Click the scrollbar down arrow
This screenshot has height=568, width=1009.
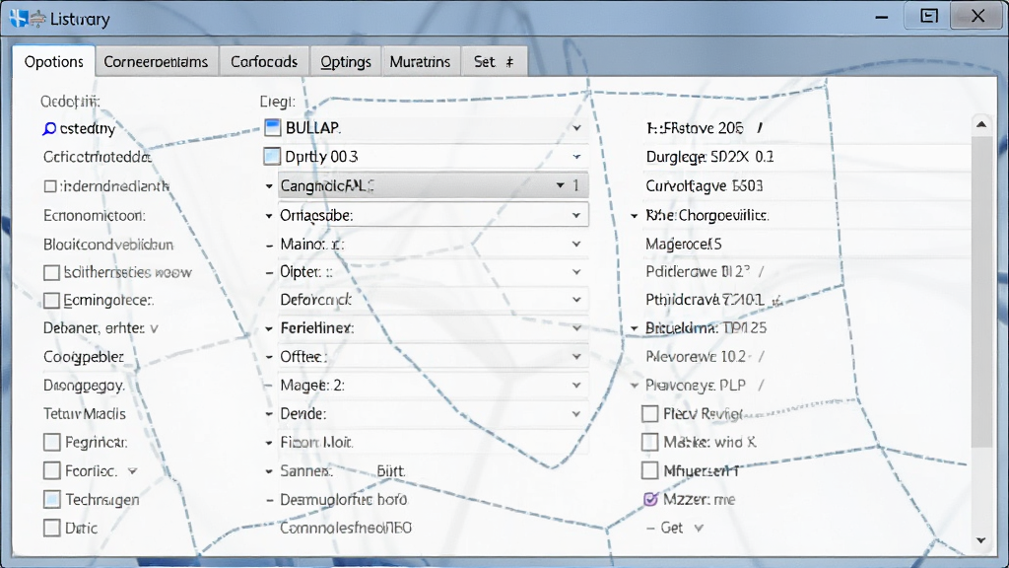click(x=981, y=540)
